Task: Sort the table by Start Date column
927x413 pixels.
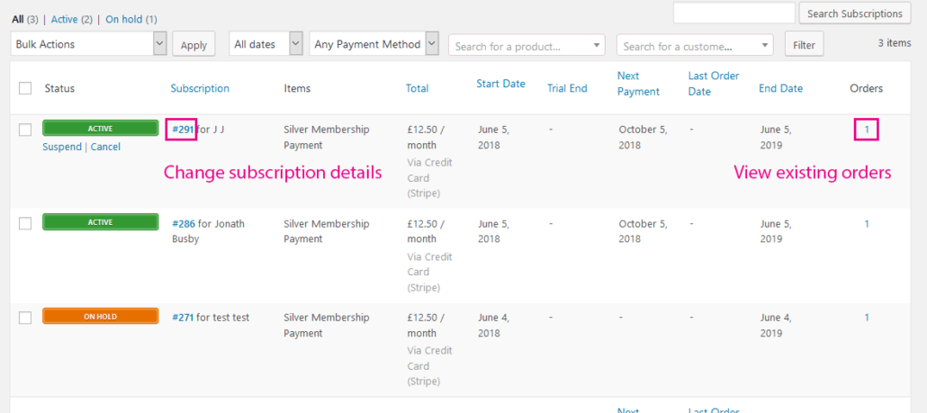Action: pyautogui.click(x=500, y=84)
